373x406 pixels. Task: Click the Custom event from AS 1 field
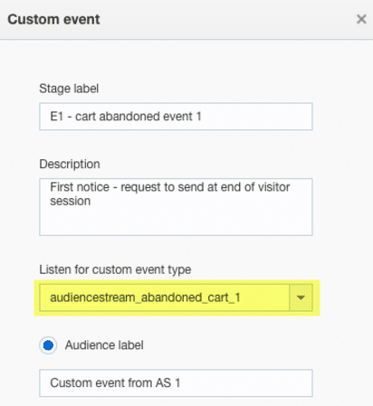coord(176,383)
